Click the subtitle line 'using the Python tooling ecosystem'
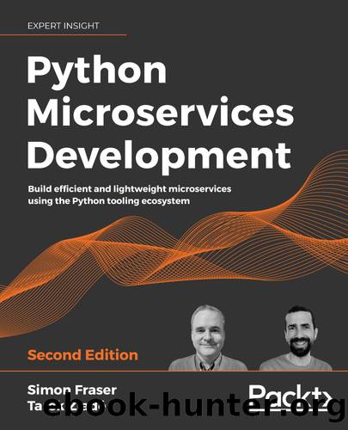348x430 pixels. 108,201
